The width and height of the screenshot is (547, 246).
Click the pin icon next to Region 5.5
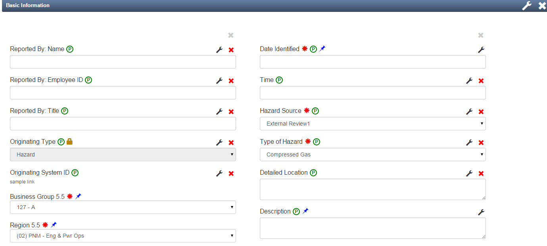click(x=54, y=225)
